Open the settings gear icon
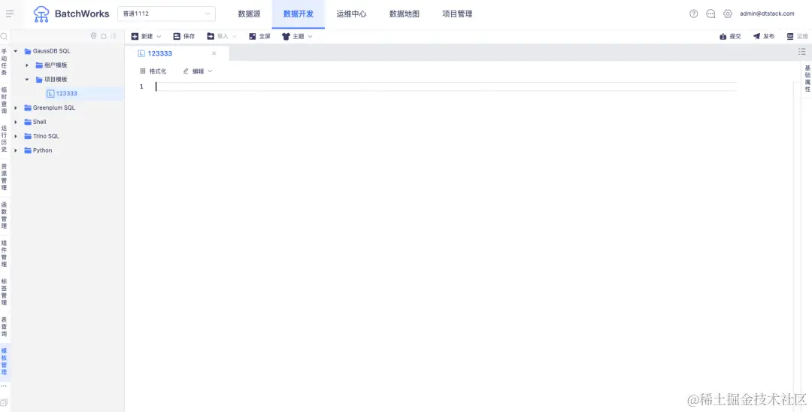Image resolution: width=812 pixels, height=412 pixels. pyautogui.click(x=728, y=14)
